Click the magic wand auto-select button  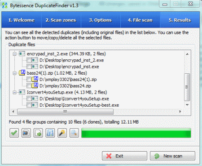click(x=62, y=133)
